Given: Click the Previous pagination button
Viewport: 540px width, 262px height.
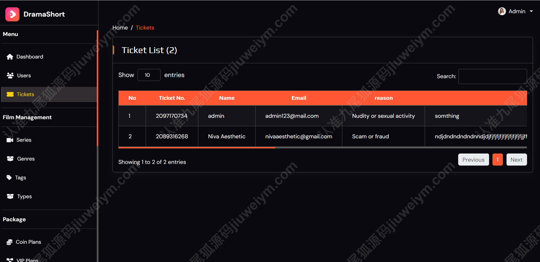Looking at the screenshot, I should click(x=474, y=160).
